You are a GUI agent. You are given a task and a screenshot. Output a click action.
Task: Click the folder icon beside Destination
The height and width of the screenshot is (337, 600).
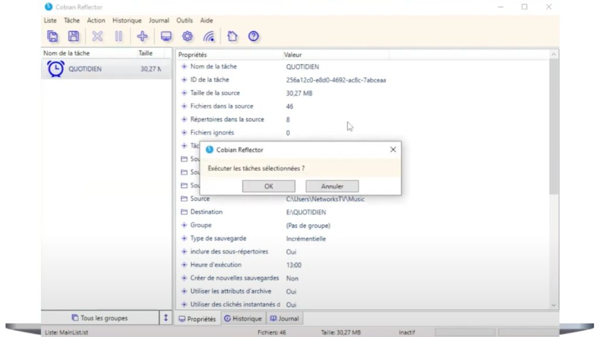[x=184, y=212]
